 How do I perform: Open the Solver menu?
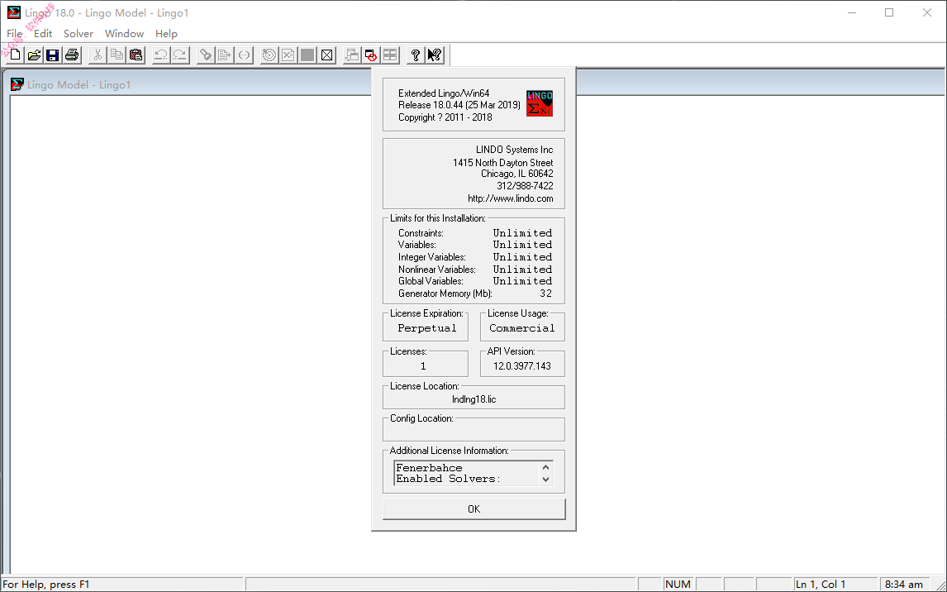pyautogui.click(x=79, y=34)
